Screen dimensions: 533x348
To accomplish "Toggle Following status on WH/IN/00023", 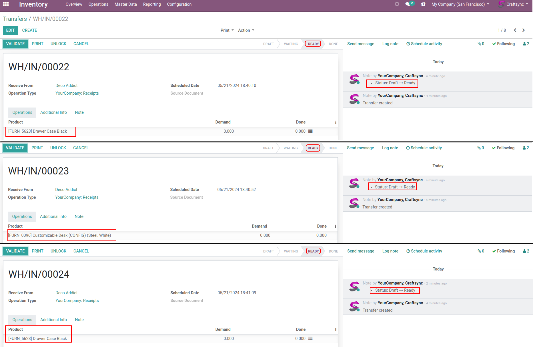I will 503,148.
